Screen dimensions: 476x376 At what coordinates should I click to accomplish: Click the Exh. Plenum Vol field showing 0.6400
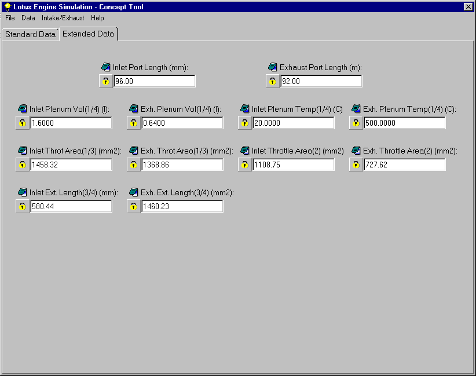(182, 123)
